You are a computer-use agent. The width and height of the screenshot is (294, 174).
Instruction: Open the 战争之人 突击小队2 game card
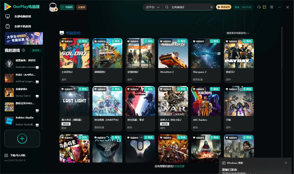tap(173, 109)
